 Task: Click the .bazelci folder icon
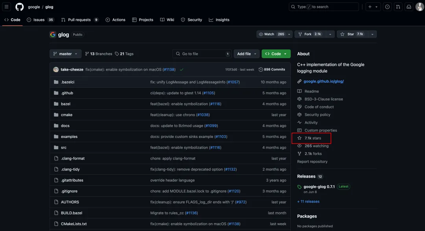pyautogui.click(x=56, y=82)
